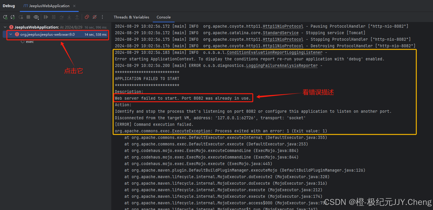Open the debug toolbar more options menu

click(102, 17)
